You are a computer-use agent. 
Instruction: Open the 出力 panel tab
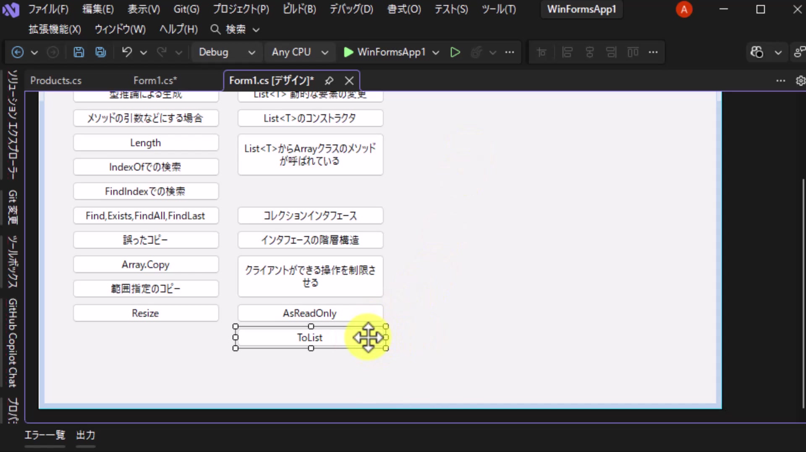coord(86,435)
